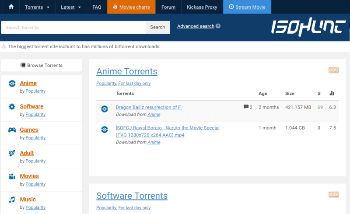Sort Games by Popularity
This screenshot has height=214, width=350.
[35, 138]
